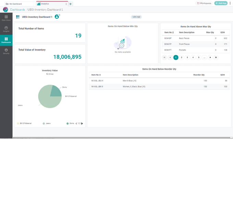Image resolution: width=233 pixels, height=207 pixels.
Task: Show the previous legend page in the pie chart
Action: click(76, 123)
